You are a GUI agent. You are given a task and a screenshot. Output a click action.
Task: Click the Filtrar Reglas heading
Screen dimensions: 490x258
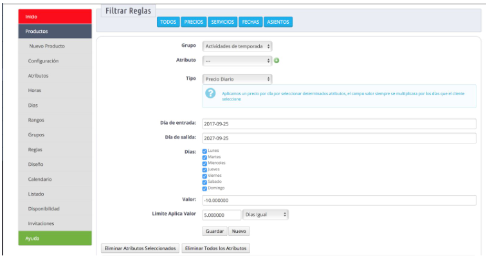(x=128, y=11)
